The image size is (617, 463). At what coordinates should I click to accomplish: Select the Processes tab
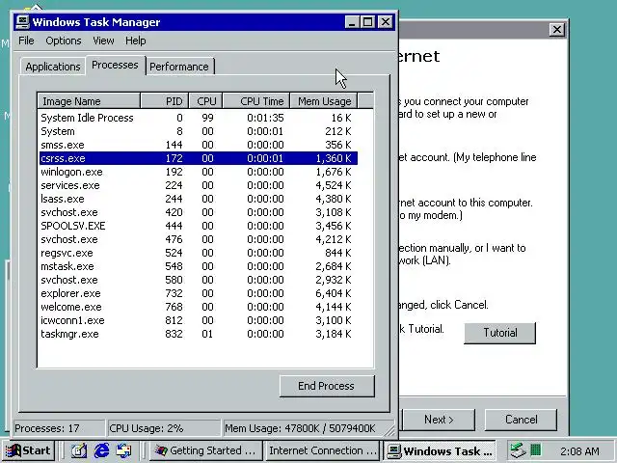point(115,65)
